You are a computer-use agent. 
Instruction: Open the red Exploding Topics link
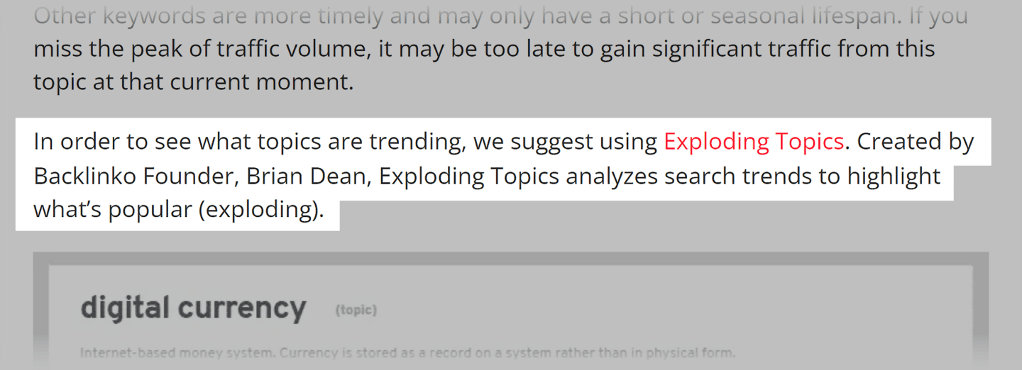(753, 142)
